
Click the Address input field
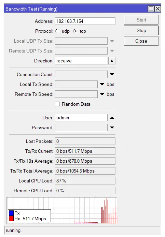[85, 21]
